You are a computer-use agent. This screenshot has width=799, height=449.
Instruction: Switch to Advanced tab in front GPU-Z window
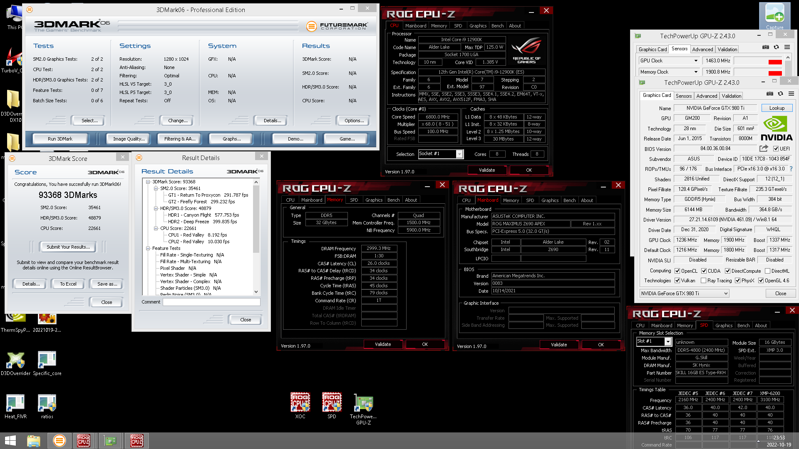pos(707,96)
